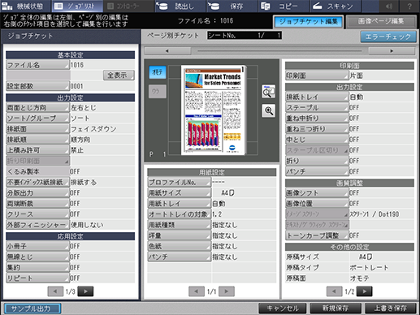Open the ソート/グループ setting selector
Viewport: 420px width, 315px height.
coord(37,119)
